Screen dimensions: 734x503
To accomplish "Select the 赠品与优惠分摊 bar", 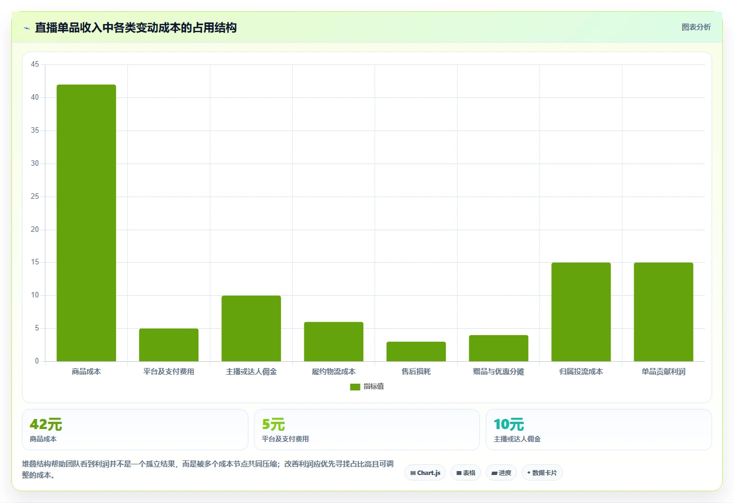I will click(498, 348).
